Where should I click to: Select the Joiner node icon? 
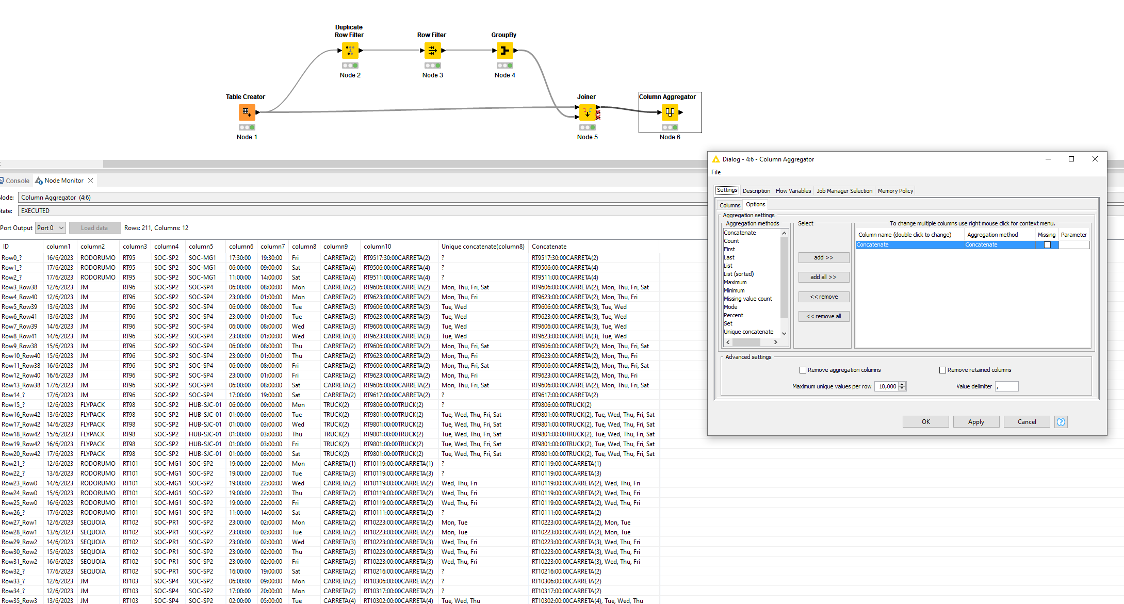pyautogui.click(x=587, y=112)
